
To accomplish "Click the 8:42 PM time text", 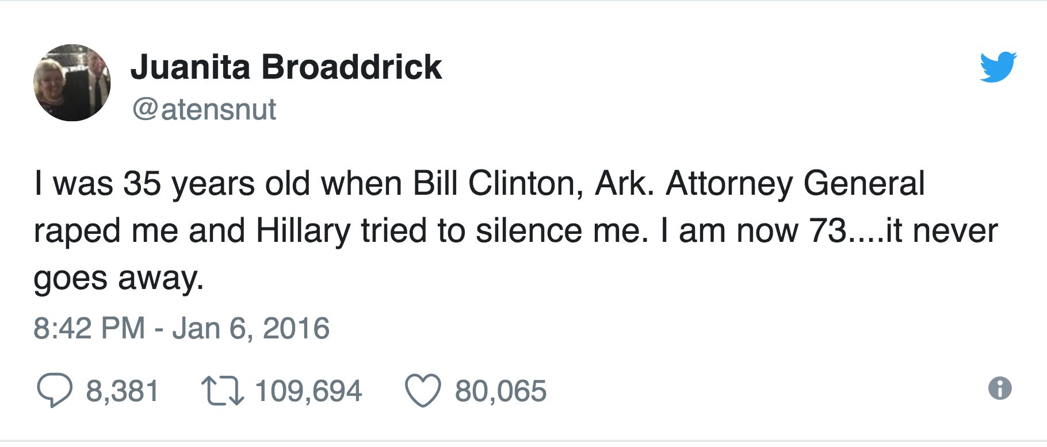I will click(x=89, y=329).
